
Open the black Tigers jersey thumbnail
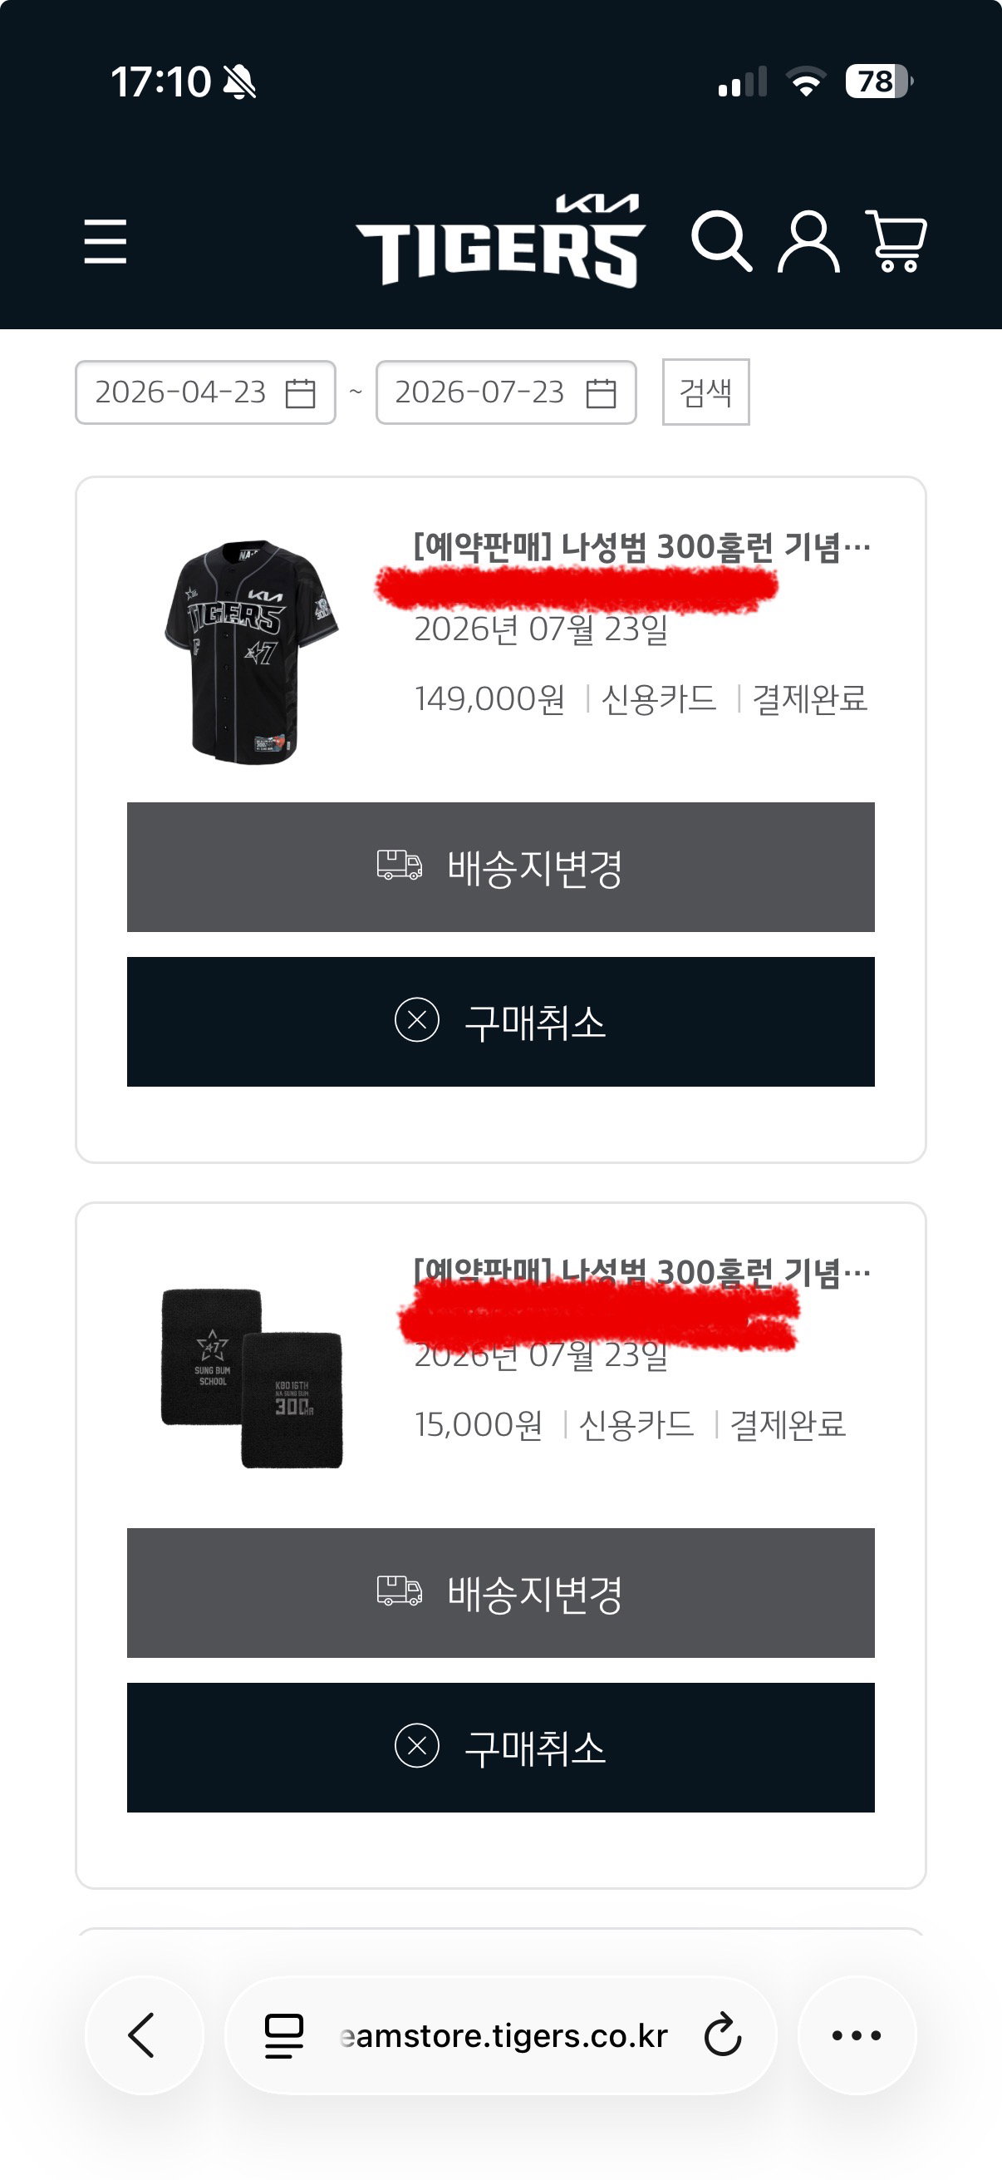(251, 652)
